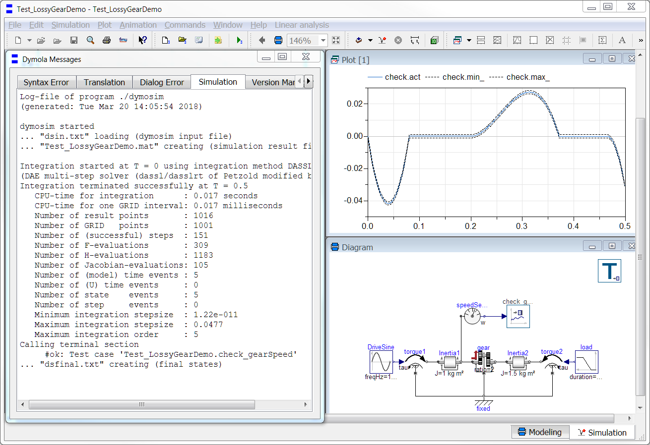Screen dimensions: 650x445
Task: Expand the toolbar overflow chevron
Action: point(641,41)
